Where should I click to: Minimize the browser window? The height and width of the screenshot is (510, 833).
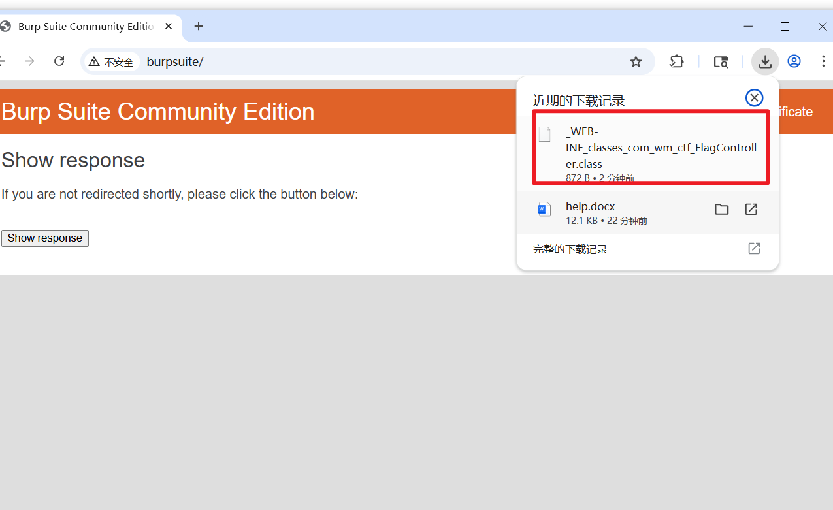(748, 27)
